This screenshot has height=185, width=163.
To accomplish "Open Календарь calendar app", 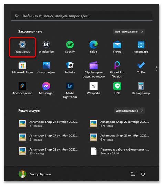I will (x=141, y=47).
